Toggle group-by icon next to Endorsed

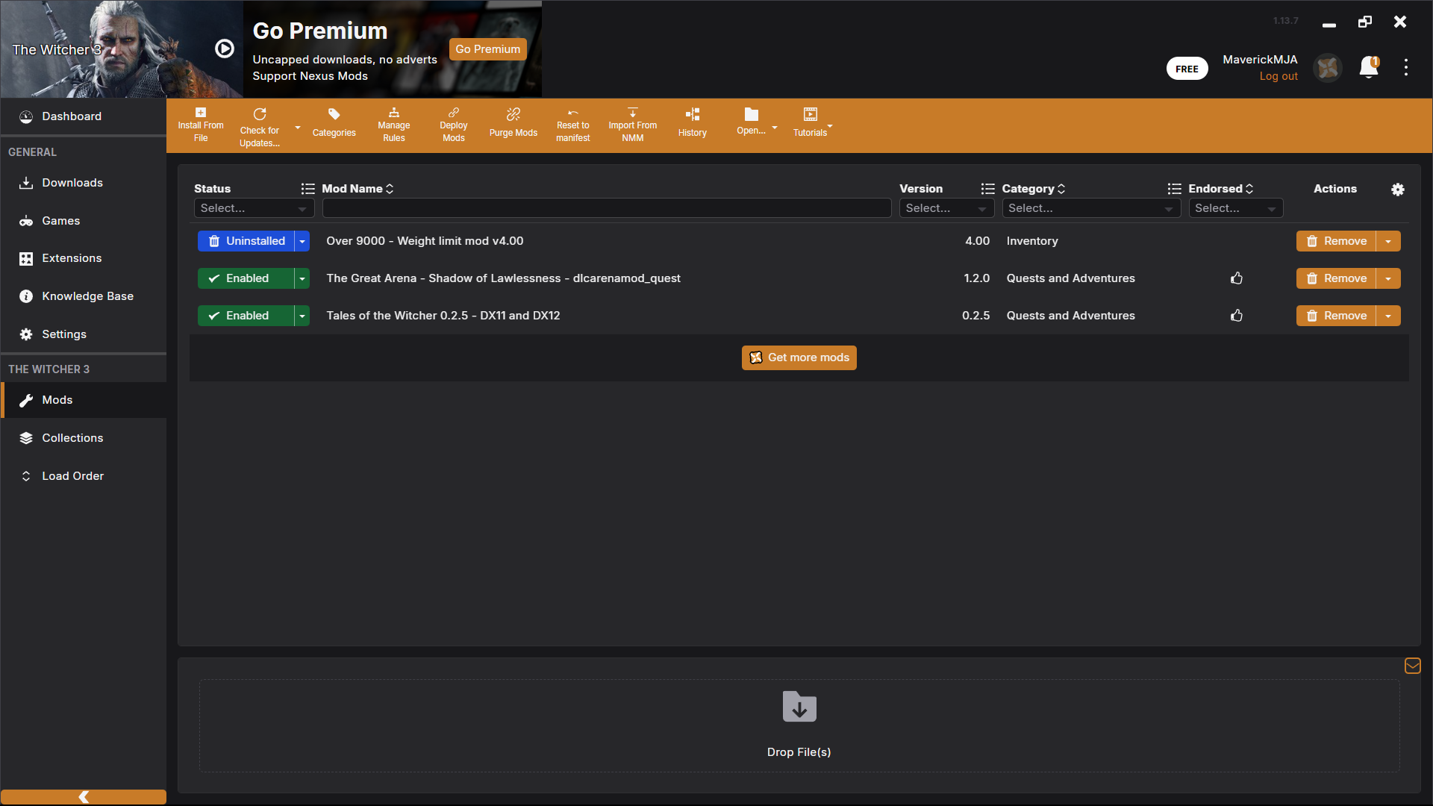click(1174, 189)
